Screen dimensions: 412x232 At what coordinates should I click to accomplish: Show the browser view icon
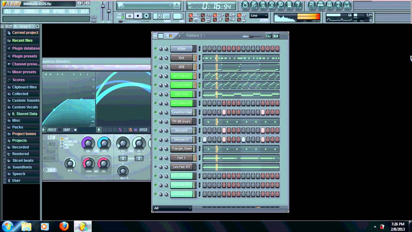[338, 5]
